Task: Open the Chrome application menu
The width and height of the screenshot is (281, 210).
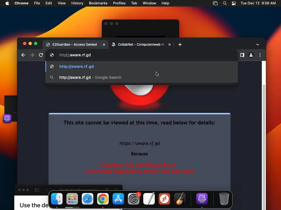Action: click(21, 3)
